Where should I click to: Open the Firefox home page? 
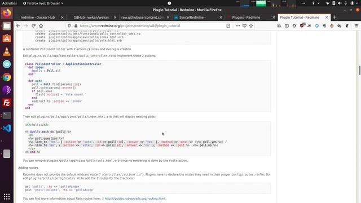point(41,26)
